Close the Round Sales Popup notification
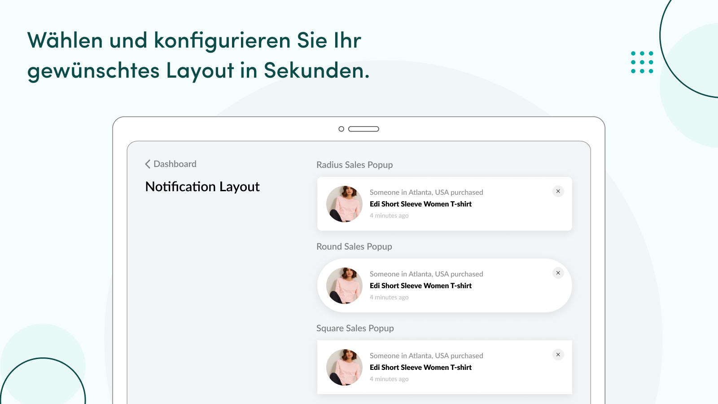Screen dimensions: 718x404 tap(558, 273)
